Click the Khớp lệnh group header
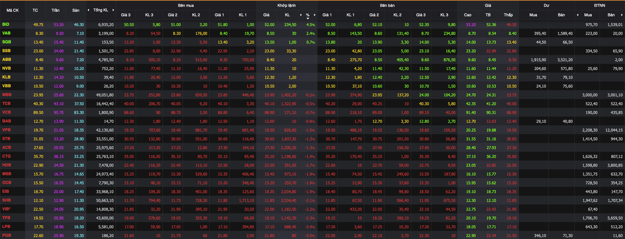The width and height of the screenshot is (625, 239). point(286,6)
